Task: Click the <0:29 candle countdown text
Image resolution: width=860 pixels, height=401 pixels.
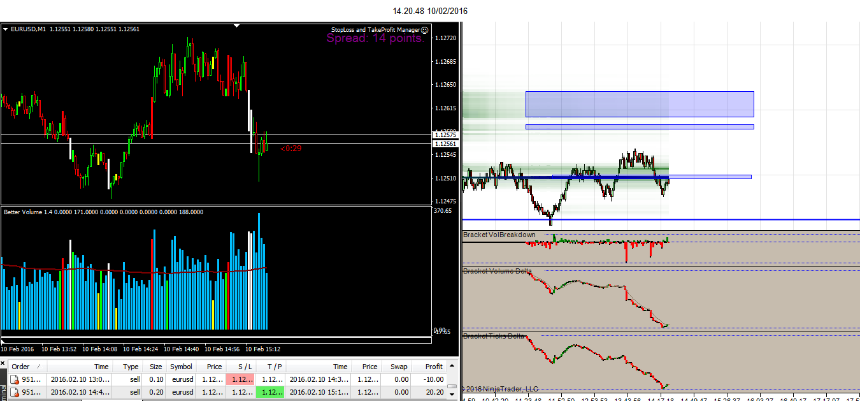Action: [291, 149]
